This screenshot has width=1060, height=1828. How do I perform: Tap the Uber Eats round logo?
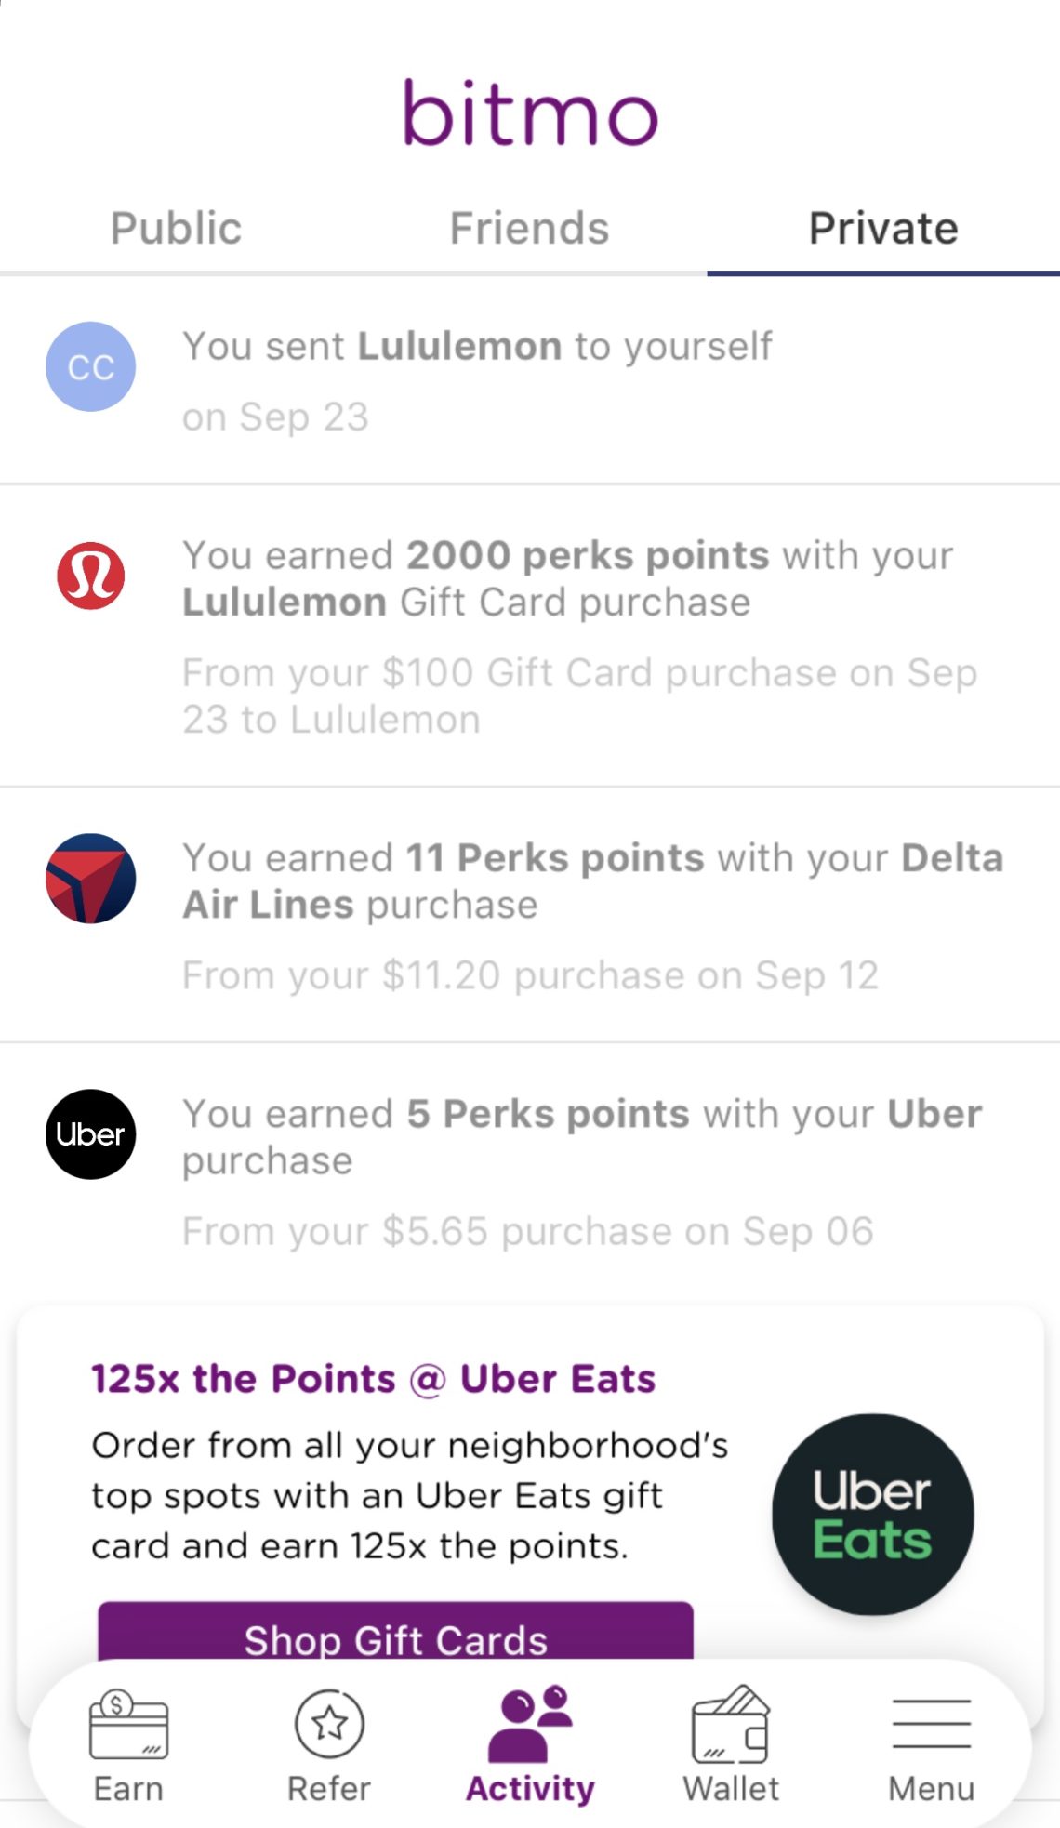[872, 1515]
